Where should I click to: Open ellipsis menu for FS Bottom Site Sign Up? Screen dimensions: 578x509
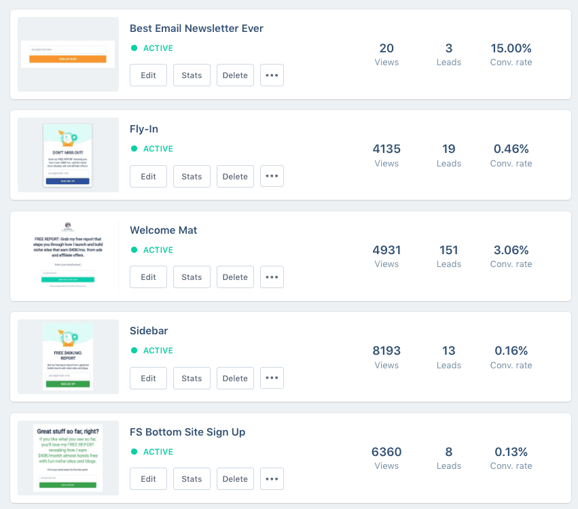(x=272, y=479)
